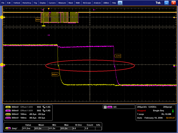This screenshot has height=133, width=178.
Task: Open the Display menu
Action: click(x=43, y=3)
